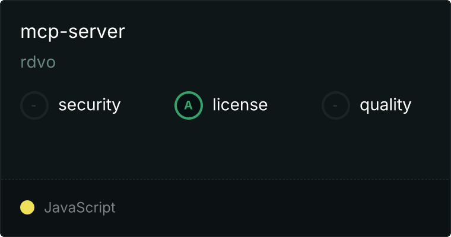Click the dash inside the security circle
The image size is (451, 237).
[34, 105]
